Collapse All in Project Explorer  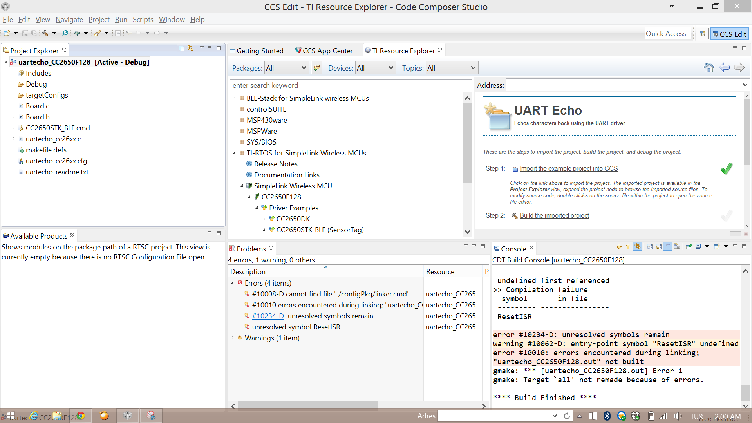[x=182, y=48]
